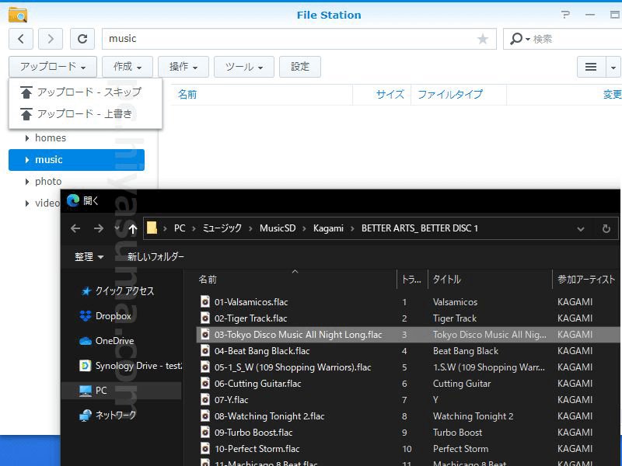Open Dropbox in the dialog sidebar
The height and width of the screenshot is (466, 622).
(x=113, y=316)
